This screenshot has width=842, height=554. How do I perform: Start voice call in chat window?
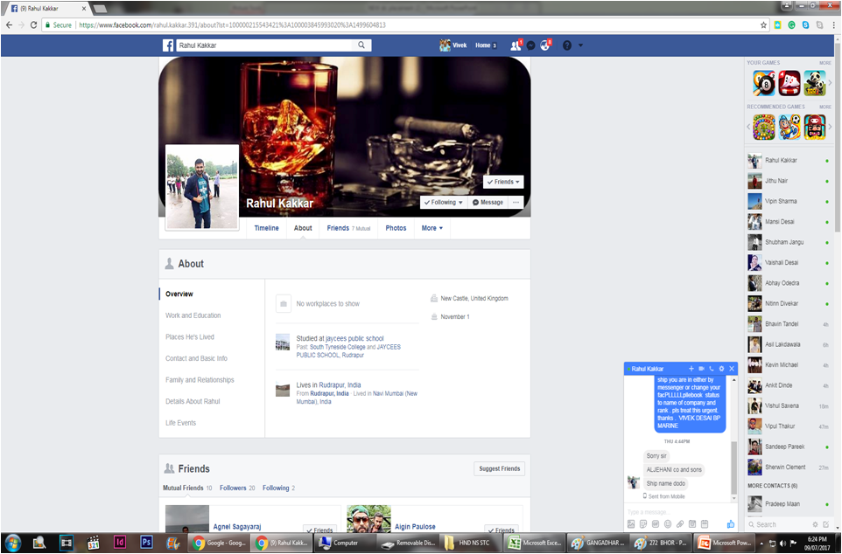coord(712,369)
